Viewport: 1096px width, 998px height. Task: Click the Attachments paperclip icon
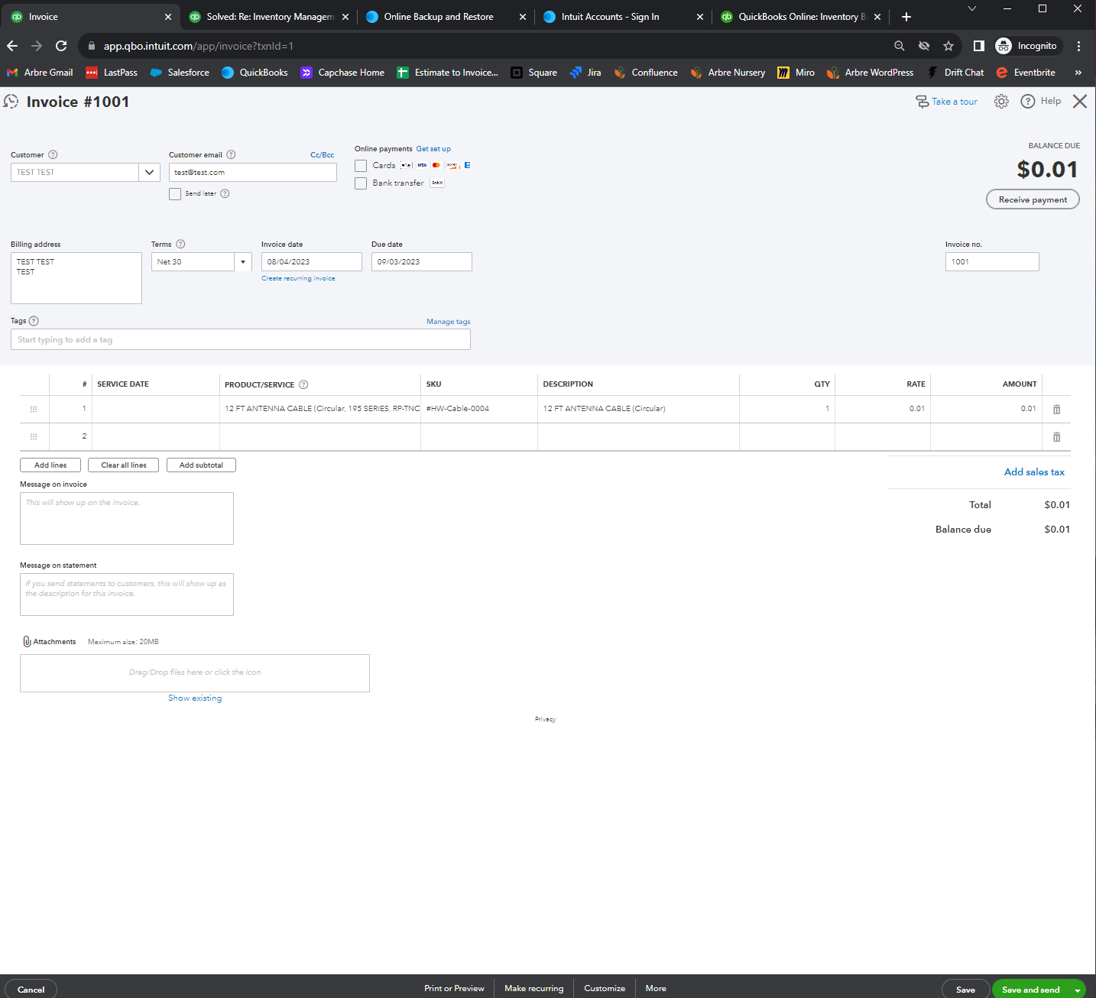(x=27, y=641)
